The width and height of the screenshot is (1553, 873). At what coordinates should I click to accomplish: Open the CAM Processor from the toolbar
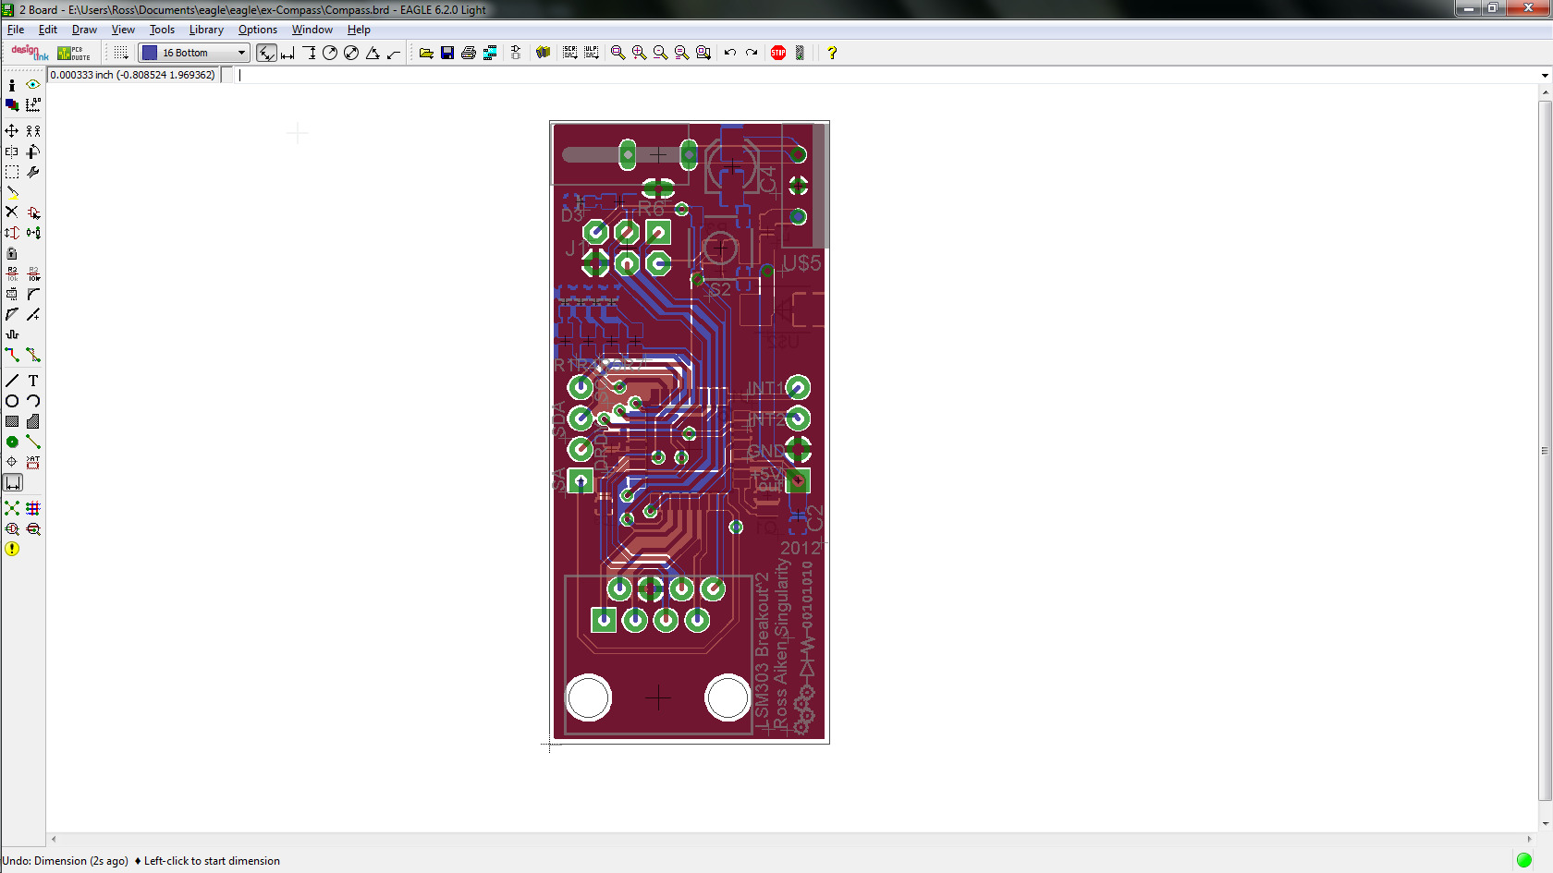(x=489, y=53)
